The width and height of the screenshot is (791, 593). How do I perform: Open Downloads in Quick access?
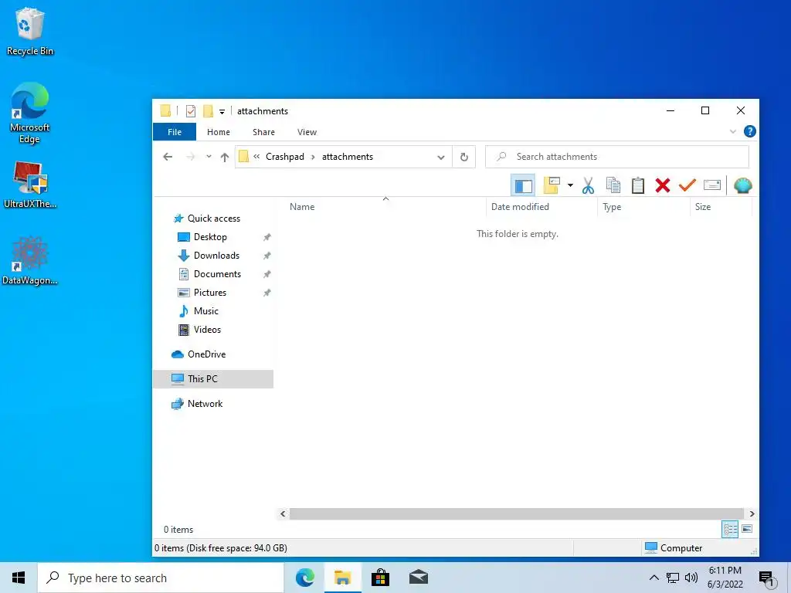(216, 256)
